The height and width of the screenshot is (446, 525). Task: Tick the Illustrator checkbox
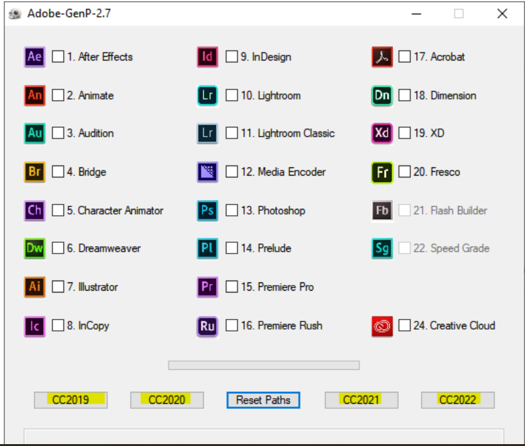[x=58, y=286]
